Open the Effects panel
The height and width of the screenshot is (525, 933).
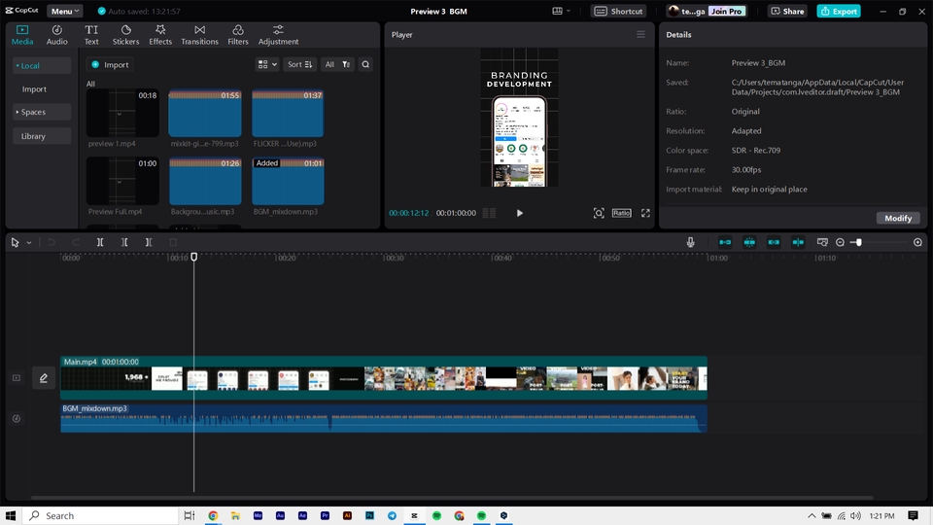(x=160, y=35)
